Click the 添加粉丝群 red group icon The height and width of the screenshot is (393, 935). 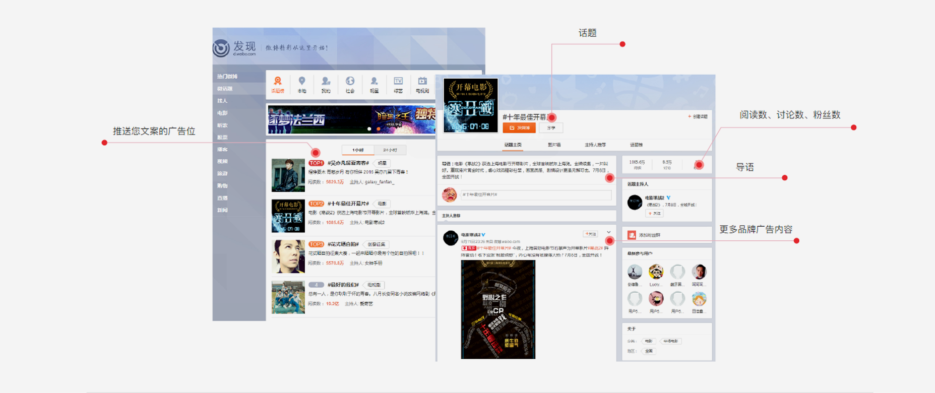point(632,235)
